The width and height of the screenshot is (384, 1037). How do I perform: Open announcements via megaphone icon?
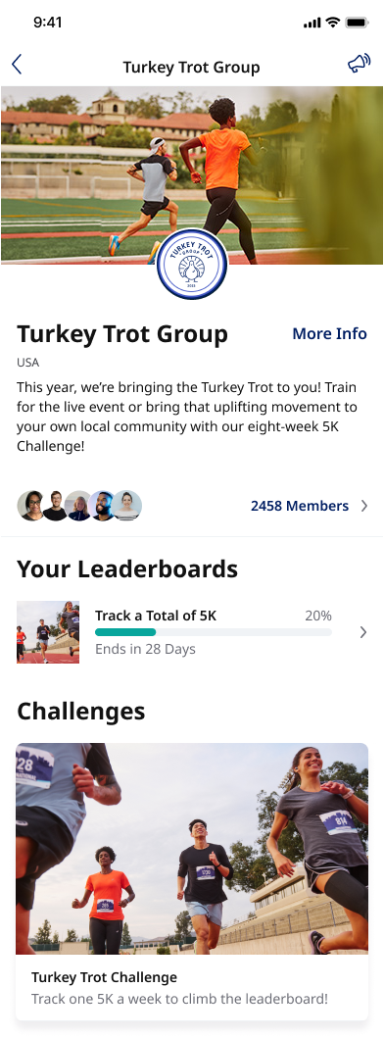360,64
